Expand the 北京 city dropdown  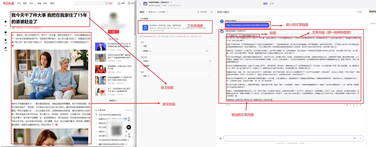pos(32,3)
